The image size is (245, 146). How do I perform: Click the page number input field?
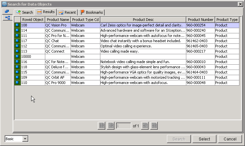(123, 126)
